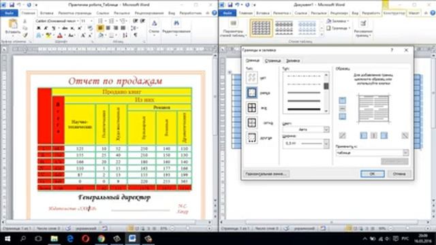Image resolution: width=436 pixels, height=245 pixels.
Task: Click Superscript icon in Практична робота window
Action: tap(80, 28)
